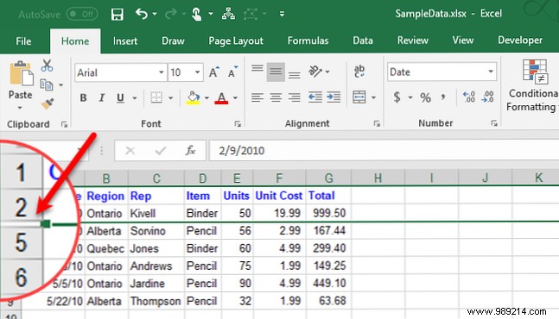
Task: Open the Font Color dropdown arrow
Action: [235, 98]
